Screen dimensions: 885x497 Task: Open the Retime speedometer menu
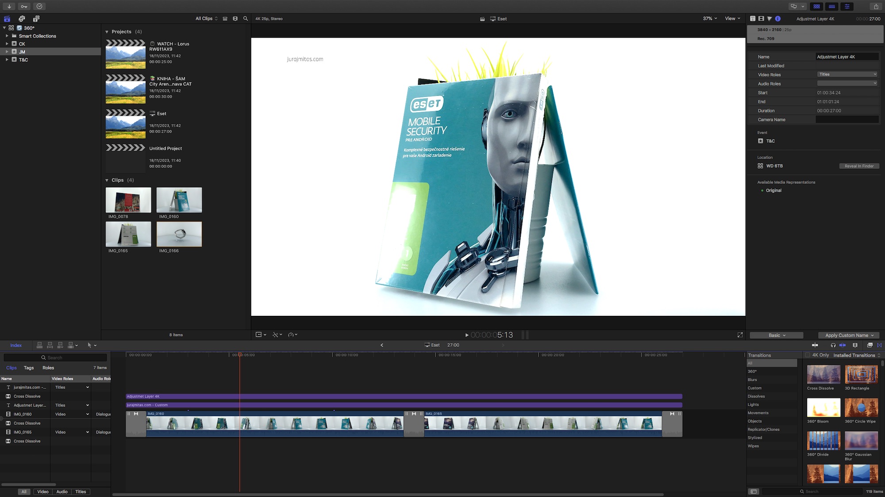pos(292,335)
